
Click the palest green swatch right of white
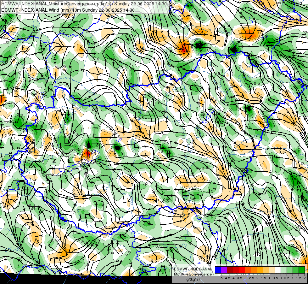284,270
